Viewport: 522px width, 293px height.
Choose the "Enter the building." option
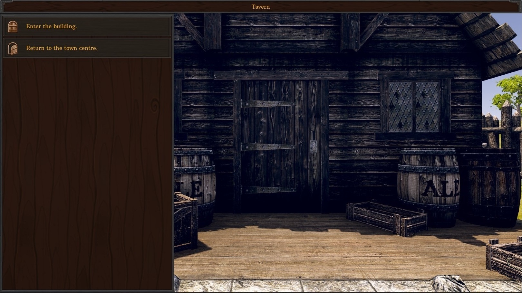click(87, 26)
